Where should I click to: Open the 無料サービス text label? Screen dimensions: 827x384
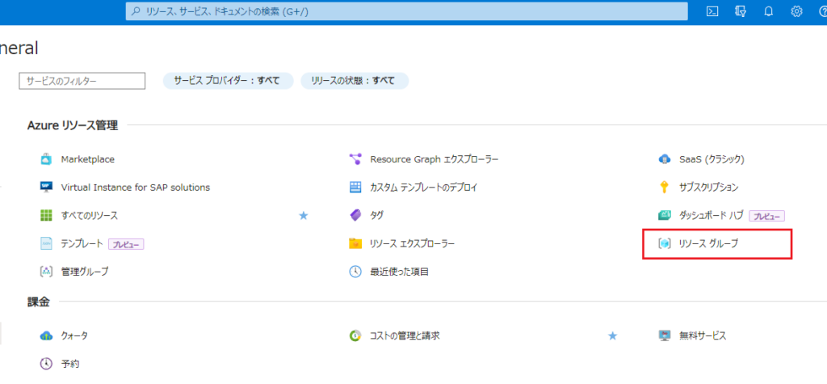point(703,335)
